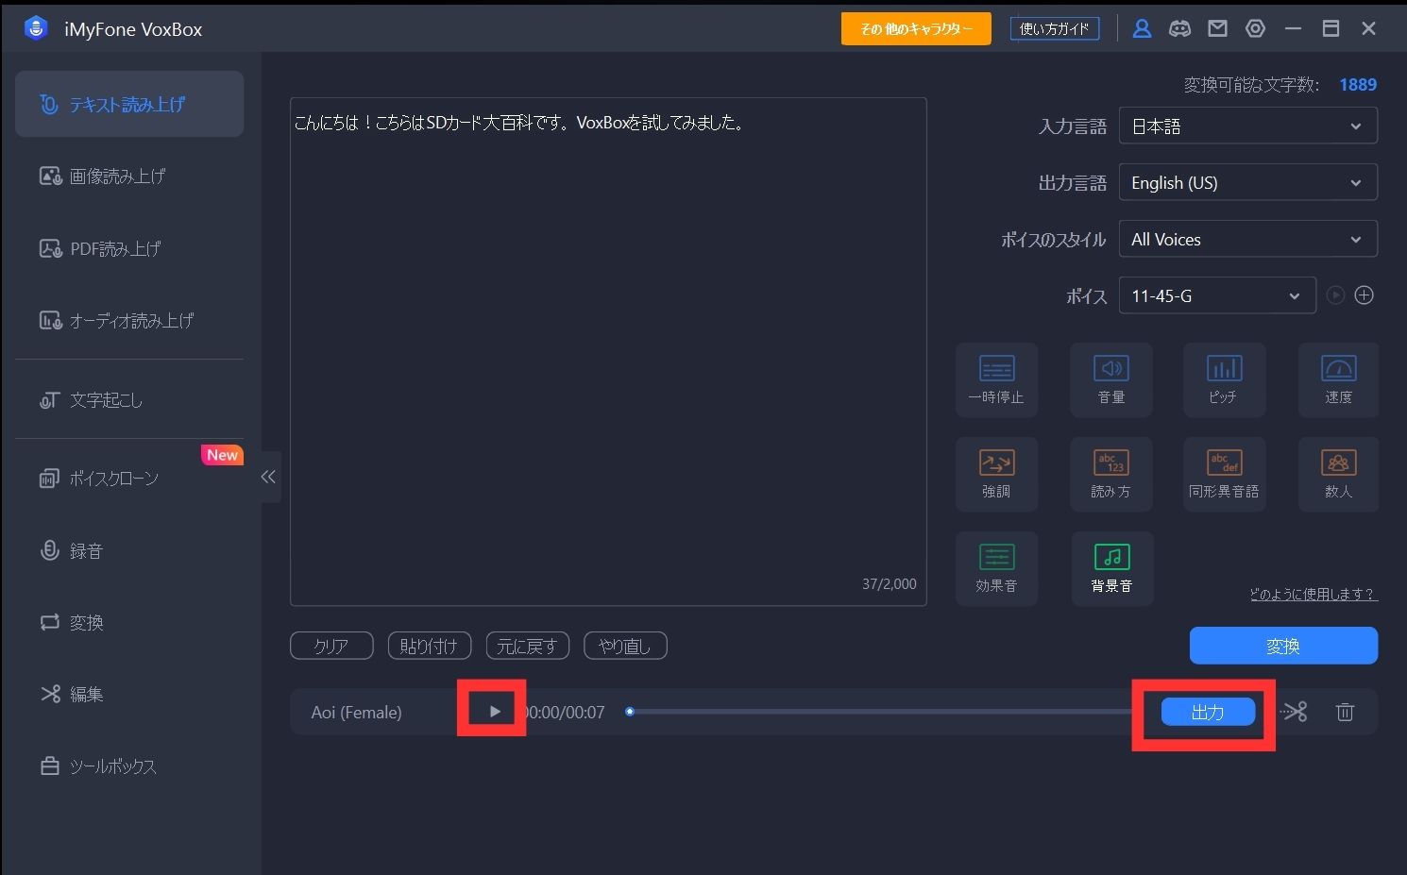The width and height of the screenshot is (1407, 875).
Task: Open the どのように使用します？ help link
Action: [1313, 594]
